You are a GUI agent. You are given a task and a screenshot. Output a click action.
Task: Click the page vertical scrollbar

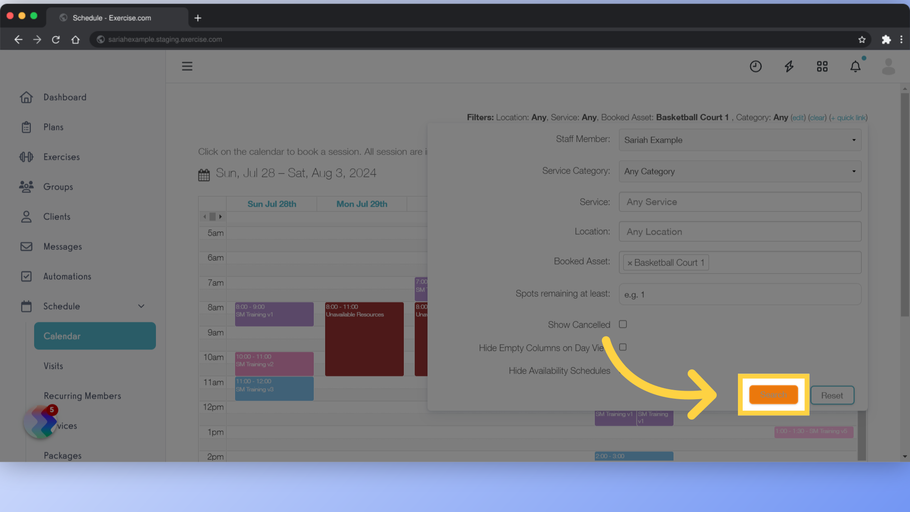pyautogui.click(x=905, y=204)
